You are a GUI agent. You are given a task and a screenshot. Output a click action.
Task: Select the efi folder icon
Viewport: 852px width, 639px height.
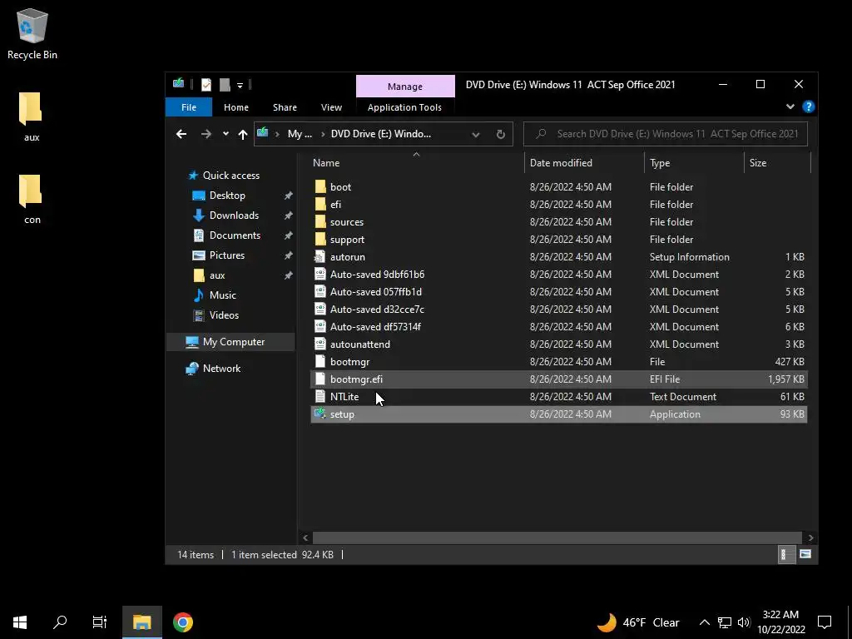[320, 205]
